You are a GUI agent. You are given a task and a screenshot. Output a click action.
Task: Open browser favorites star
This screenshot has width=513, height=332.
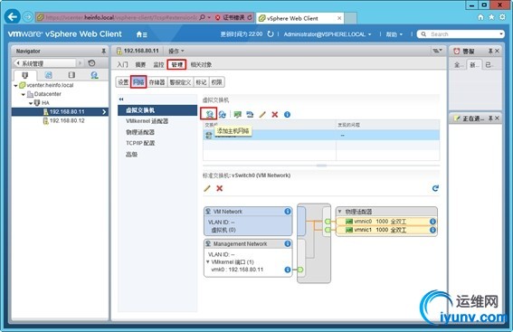tap(491, 17)
